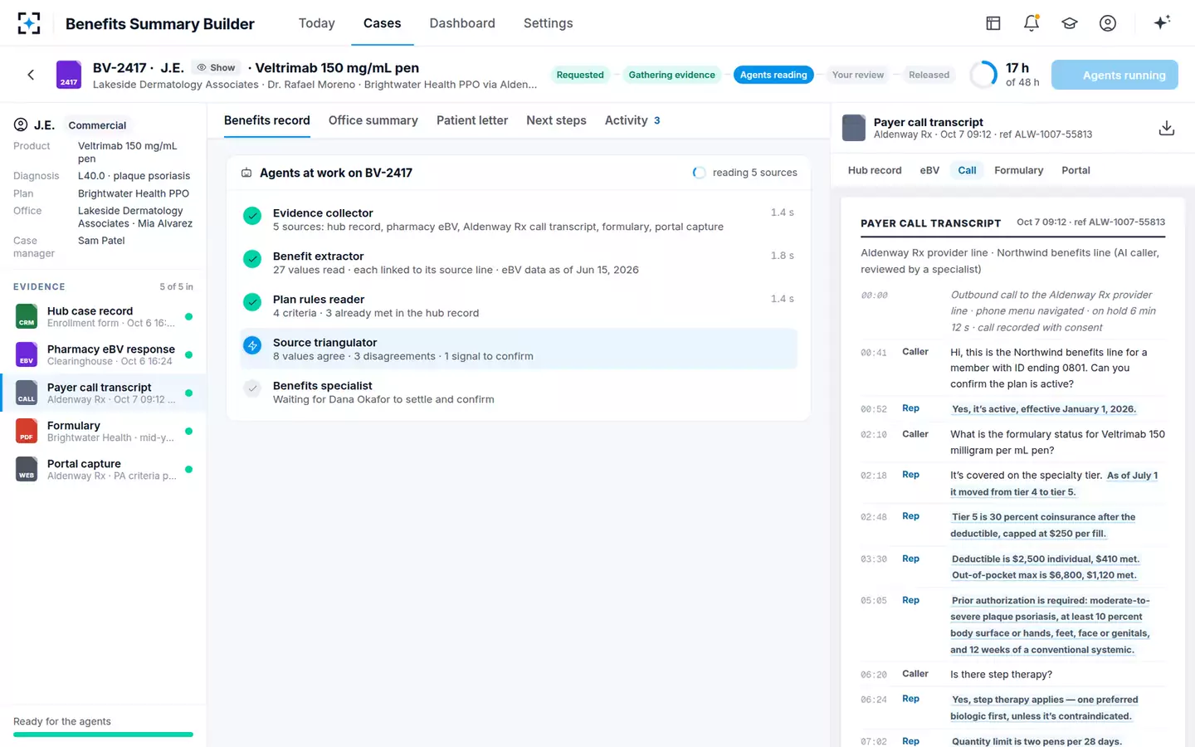
Task: Open the Pharmacy eBV response evidence row
Action: pos(104,354)
